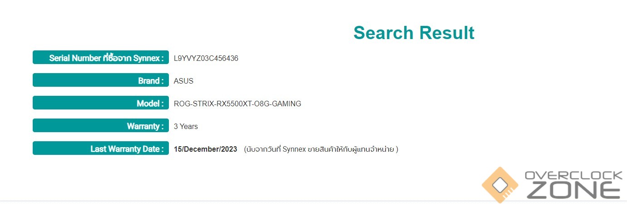Screen dimensions: 627x208
Task: Click the Warranty label
Action: (x=101, y=126)
